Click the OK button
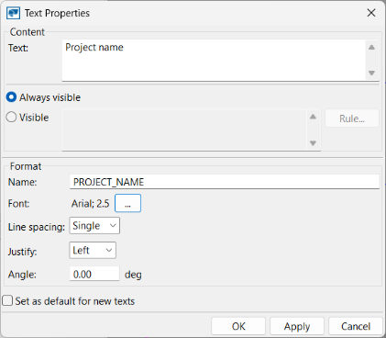The width and height of the screenshot is (386, 338). 238,326
